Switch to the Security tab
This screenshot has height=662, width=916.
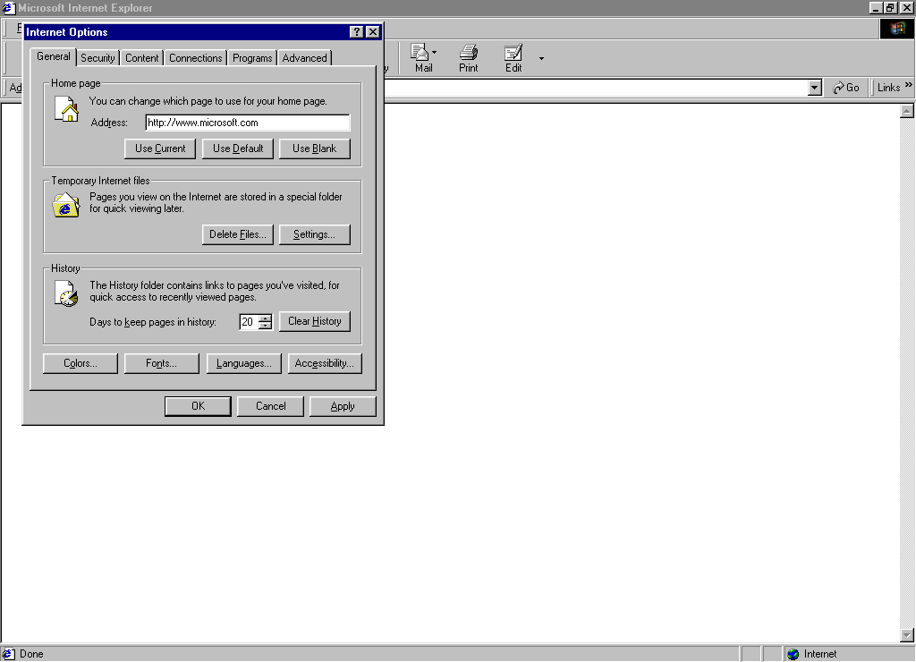click(x=98, y=58)
